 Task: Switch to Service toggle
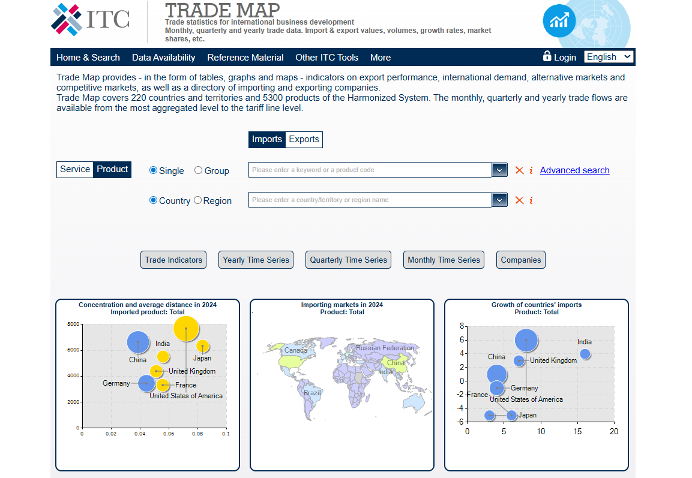pos(75,169)
